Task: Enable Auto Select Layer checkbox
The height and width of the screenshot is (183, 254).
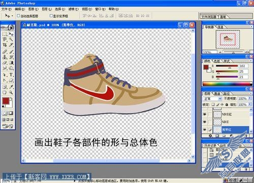Action: 18,16
